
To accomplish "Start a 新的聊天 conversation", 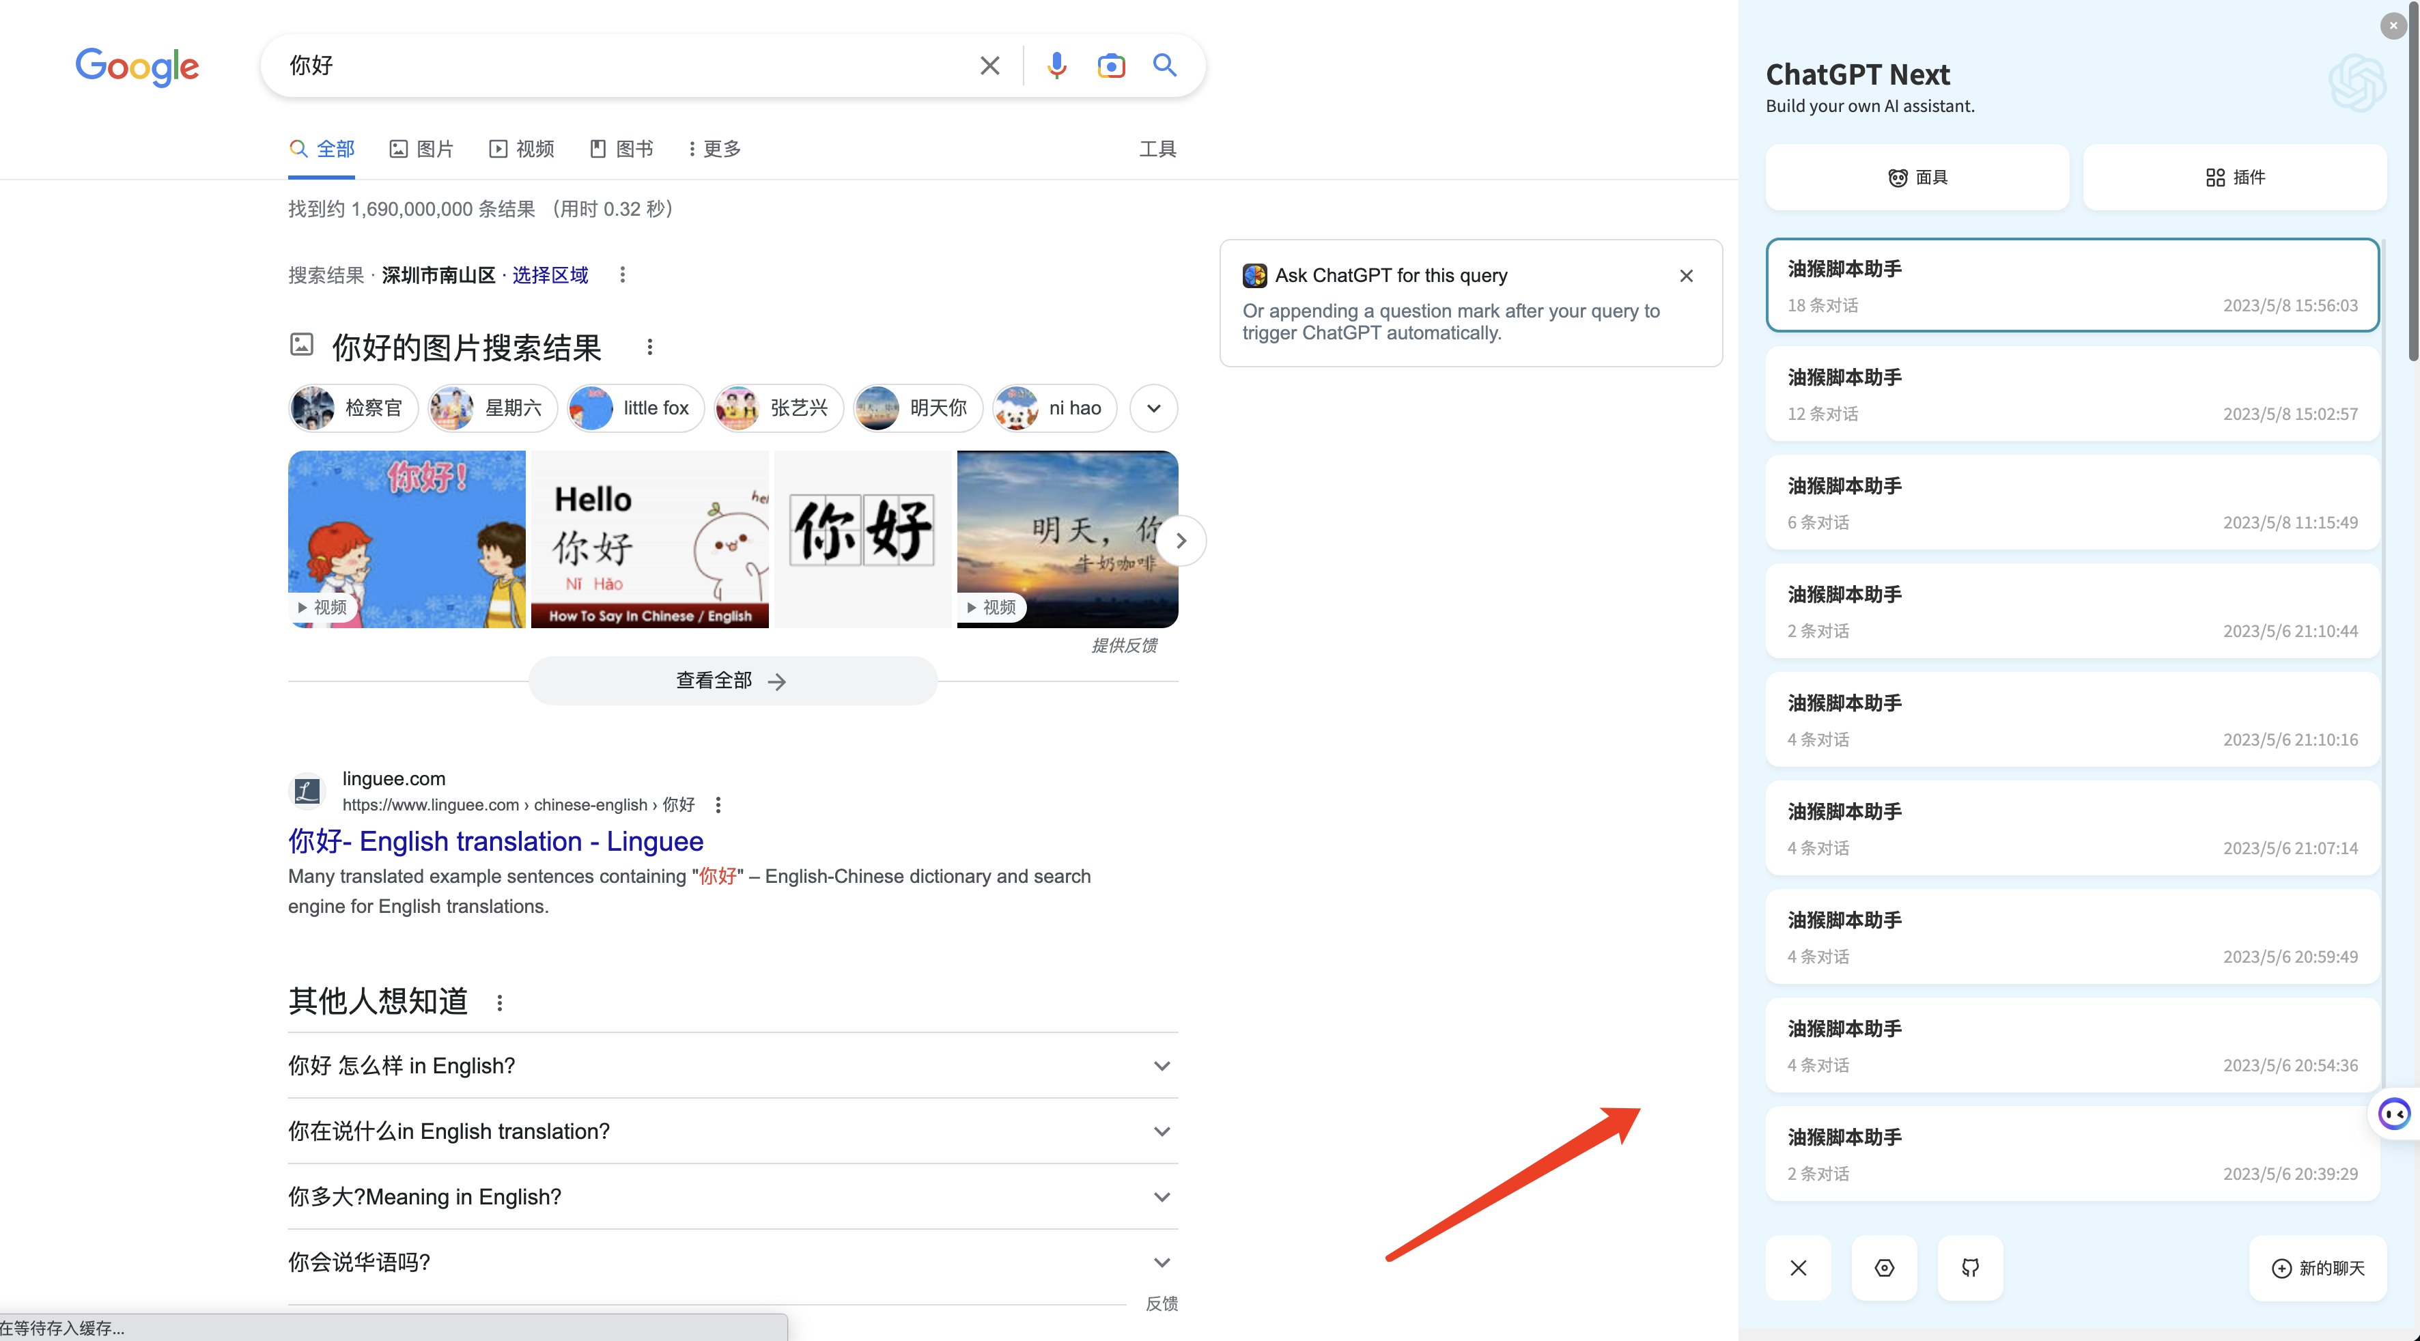I will [x=2318, y=1268].
